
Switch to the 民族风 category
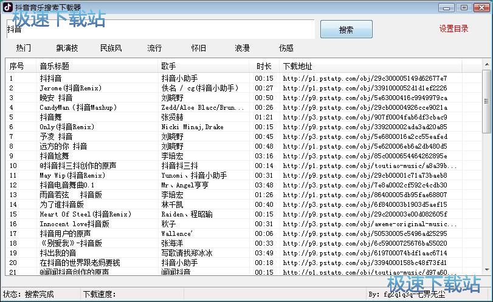pos(111,48)
